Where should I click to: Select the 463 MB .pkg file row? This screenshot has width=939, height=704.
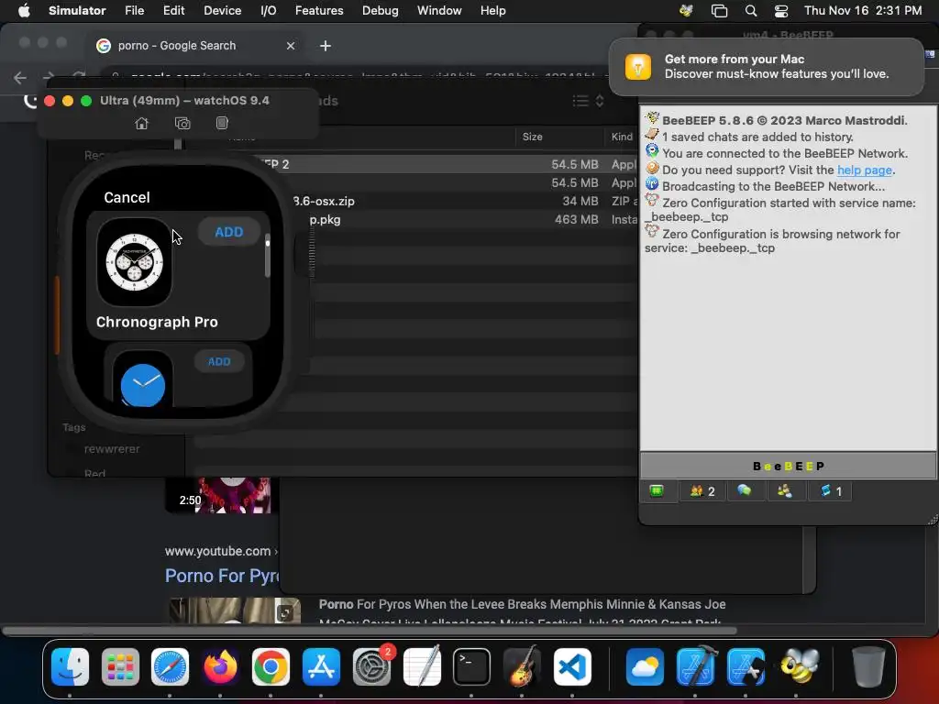(x=414, y=220)
